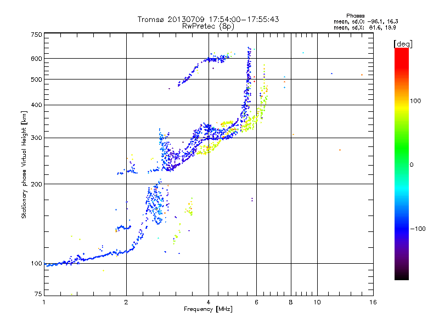Click the x-axis tick '6'
This screenshot has height=329, width=439.
[256, 302]
